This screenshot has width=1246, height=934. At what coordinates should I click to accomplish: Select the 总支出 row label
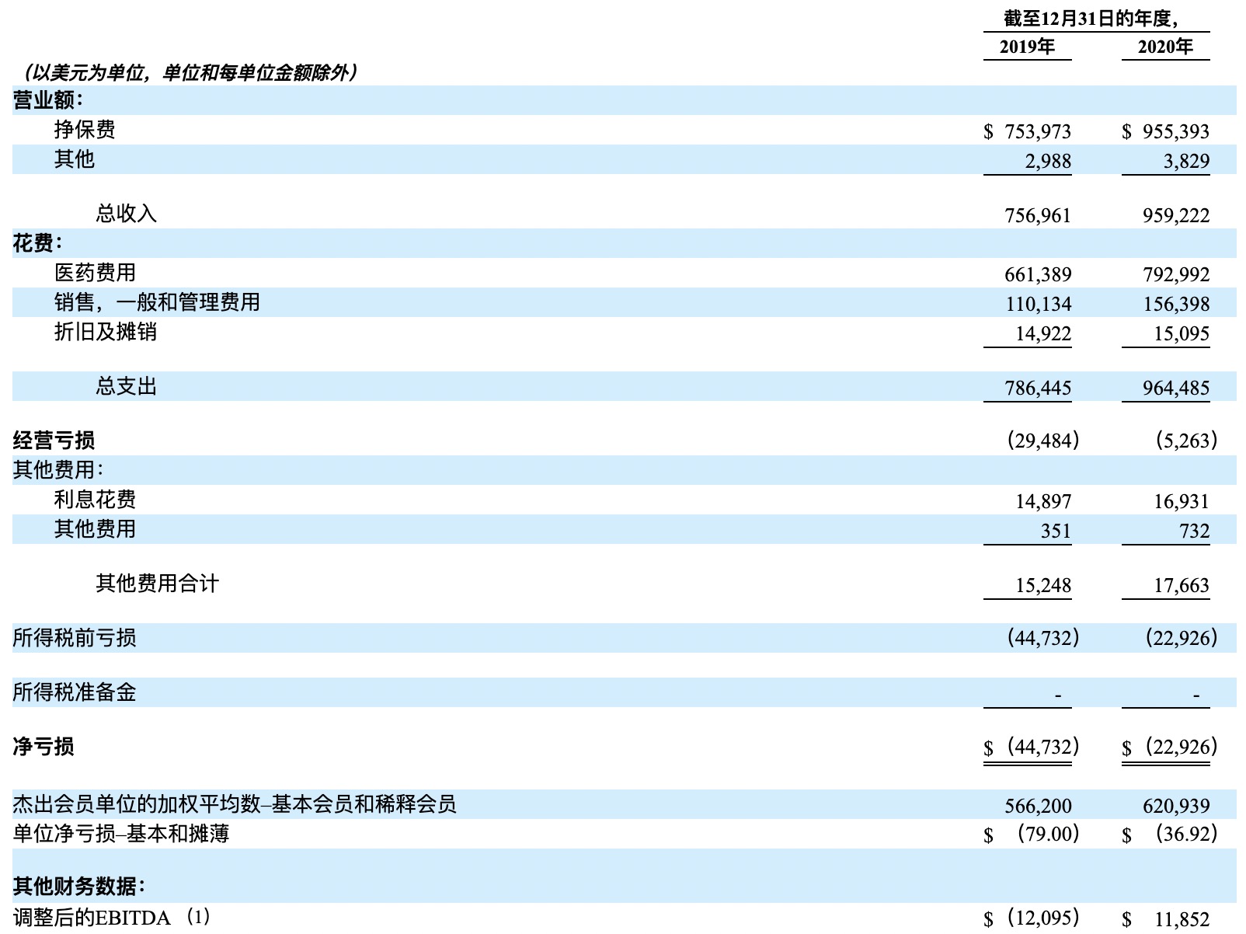126,386
